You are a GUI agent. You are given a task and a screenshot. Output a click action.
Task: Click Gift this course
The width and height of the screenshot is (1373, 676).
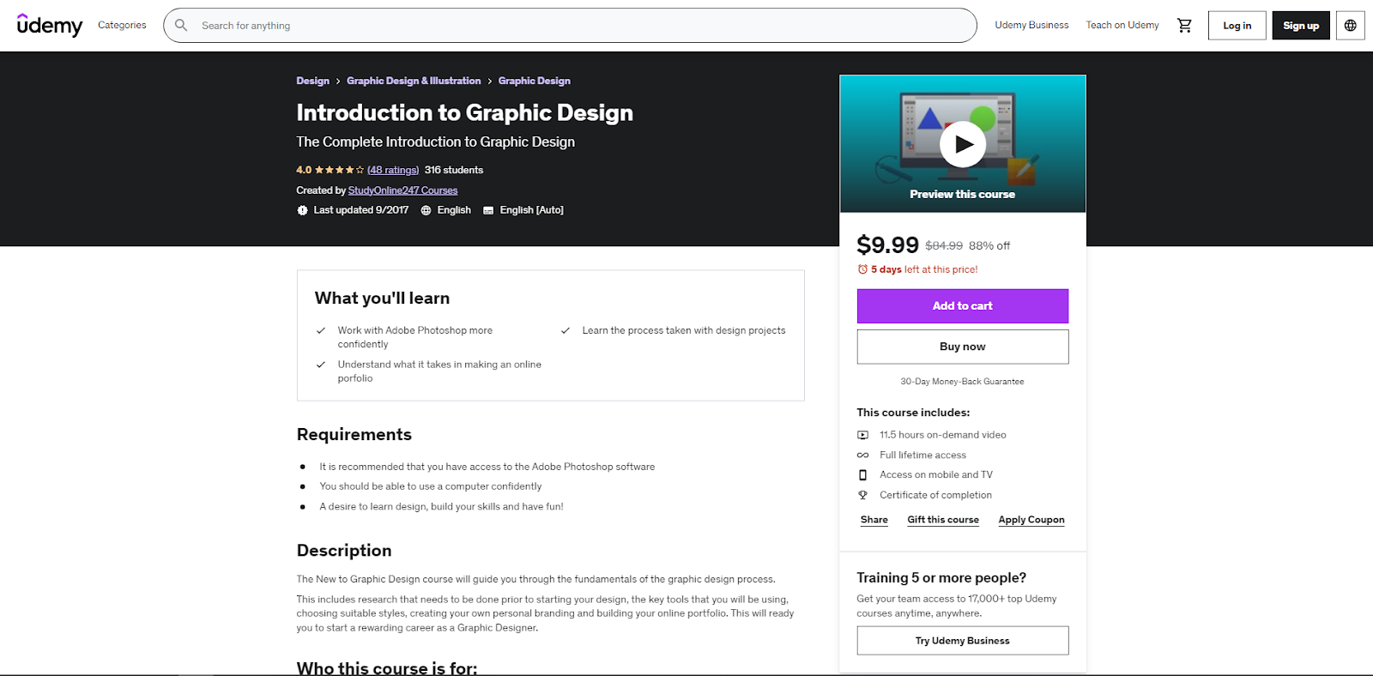click(x=943, y=520)
